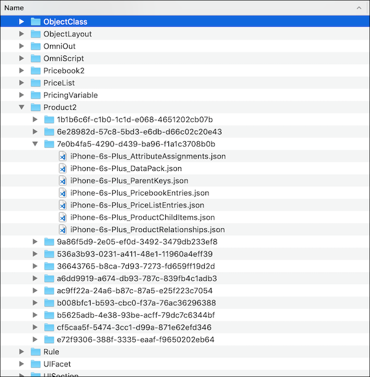Expand the PricingVariable folder triangle
Screen dimensions: 370x377
click(22, 95)
